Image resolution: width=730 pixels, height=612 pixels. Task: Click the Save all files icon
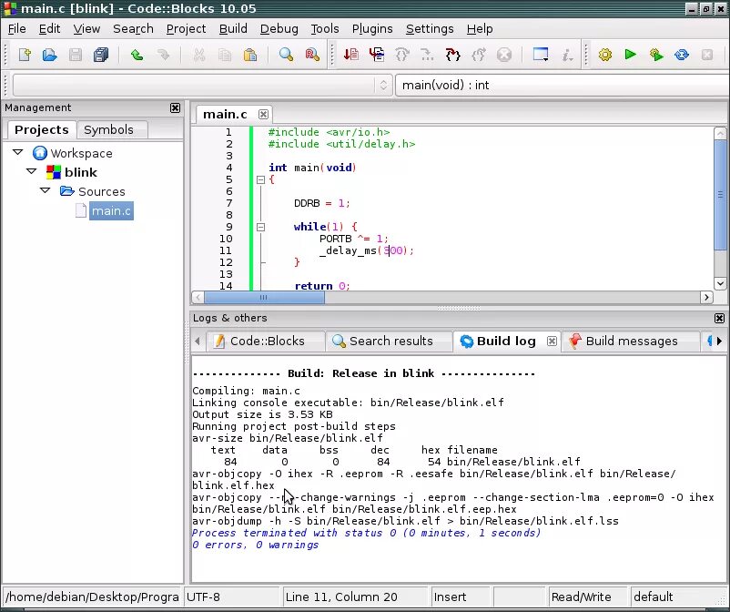[101, 55]
